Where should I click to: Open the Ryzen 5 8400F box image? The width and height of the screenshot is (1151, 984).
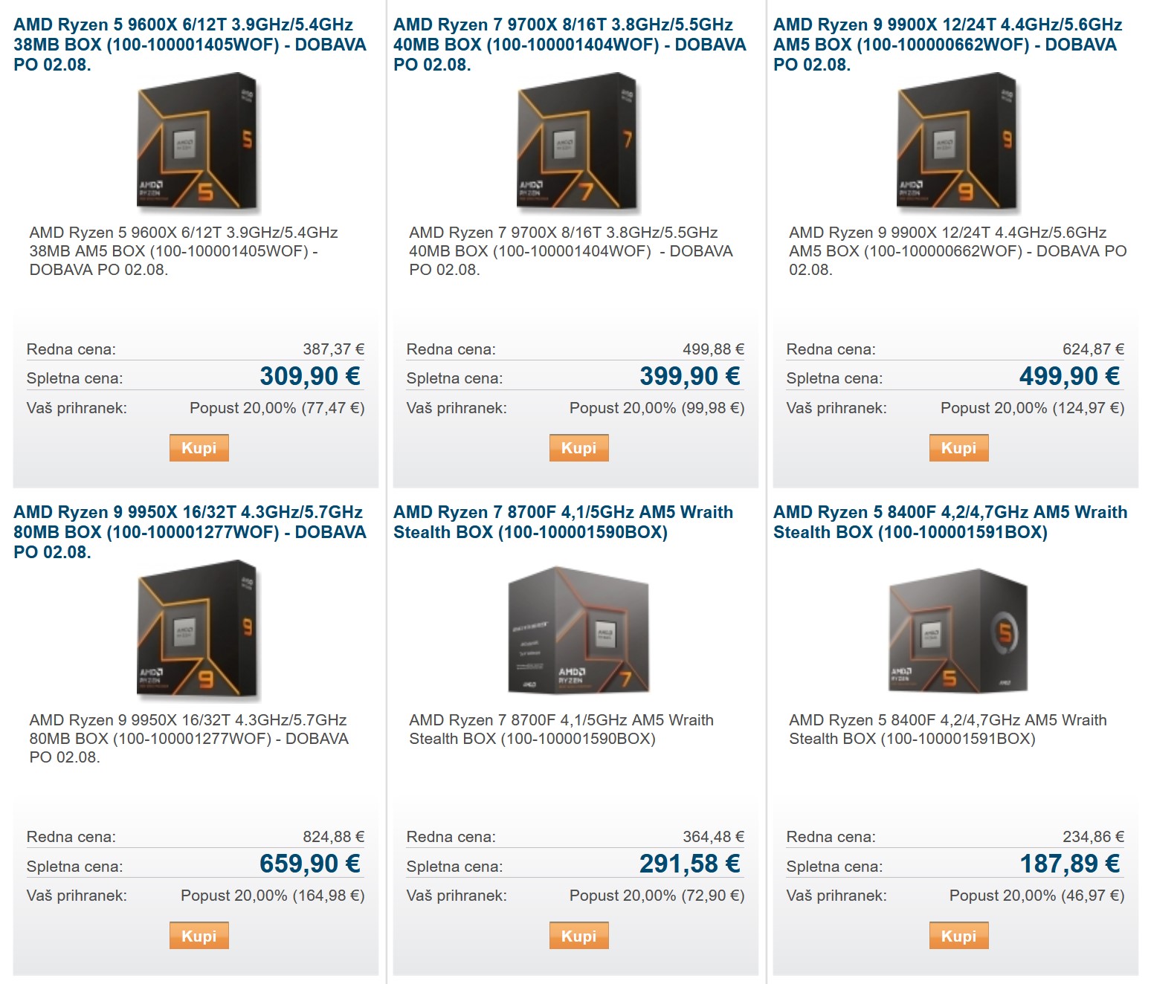[x=958, y=629]
